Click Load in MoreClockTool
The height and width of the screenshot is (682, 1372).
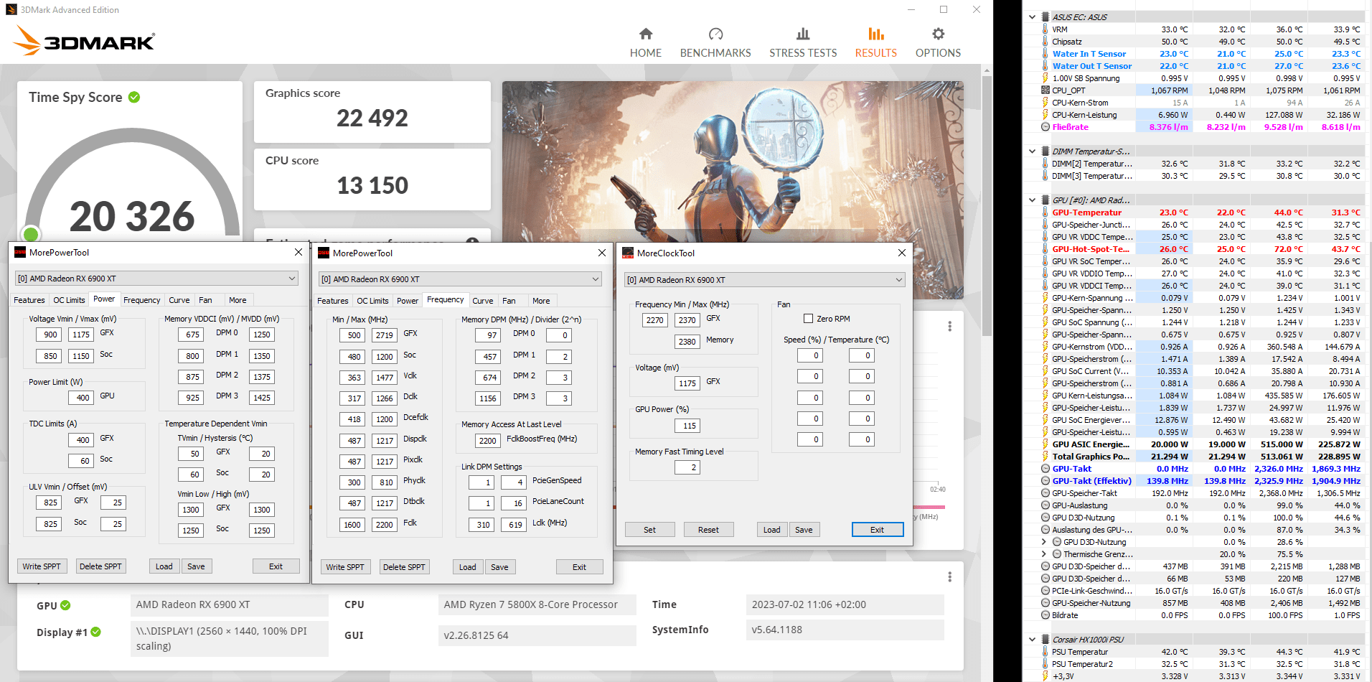pos(771,530)
